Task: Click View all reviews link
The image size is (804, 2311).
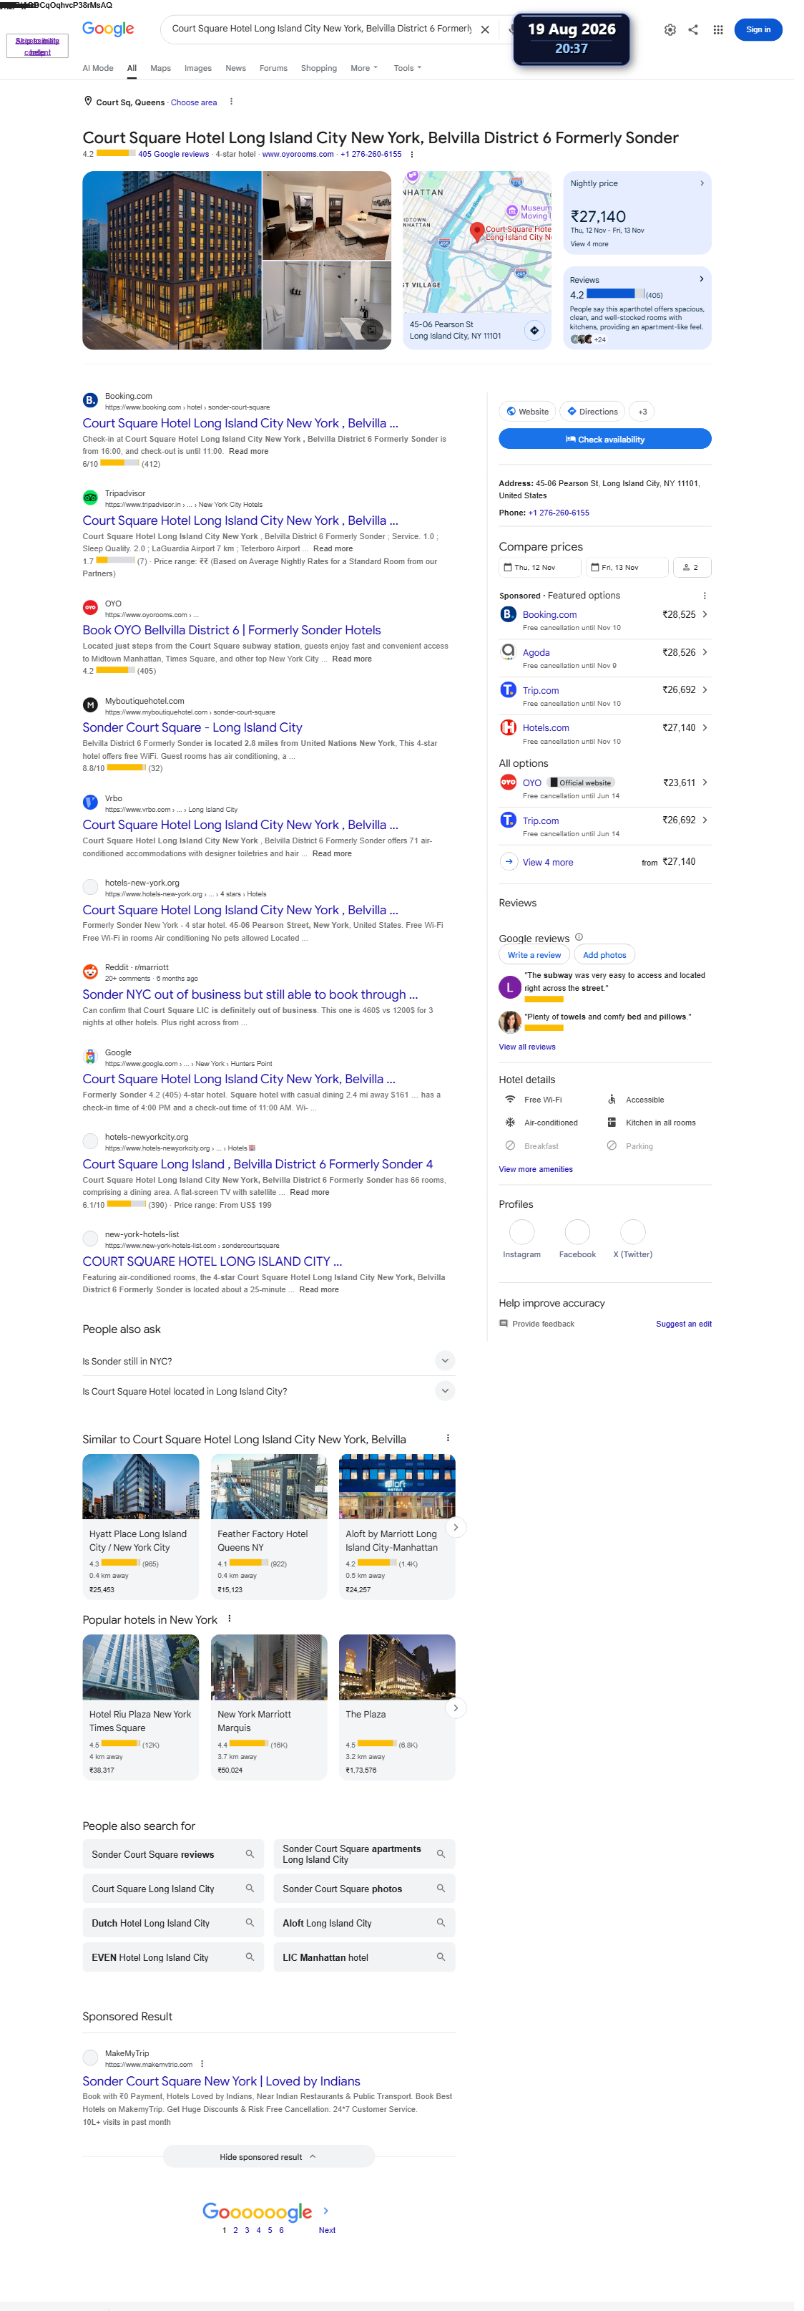Action: coord(527,1047)
